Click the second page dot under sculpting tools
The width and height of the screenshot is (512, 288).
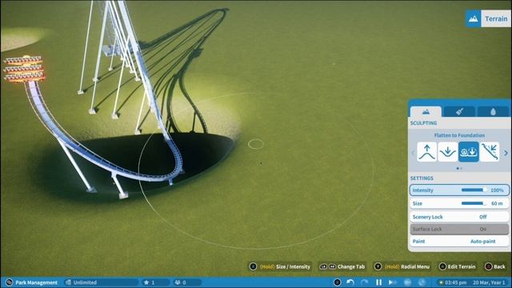461,169
